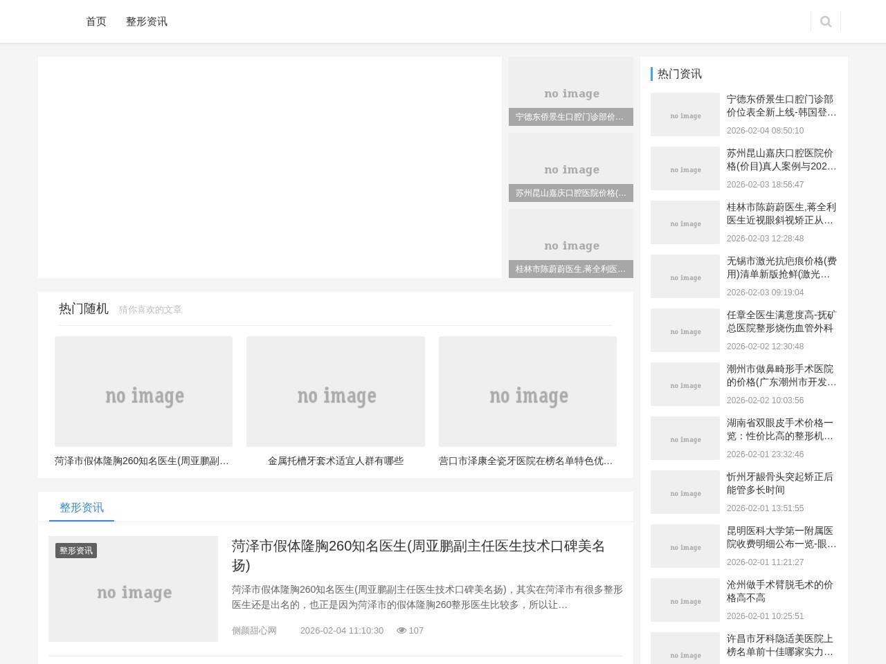Open 首页 in the top navigation

(96, 21)
